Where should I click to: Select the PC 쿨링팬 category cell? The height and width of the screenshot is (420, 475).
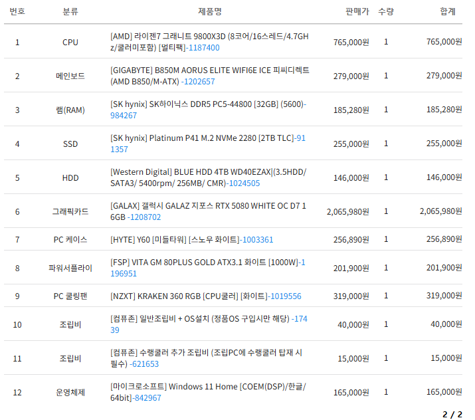(70, 296)
